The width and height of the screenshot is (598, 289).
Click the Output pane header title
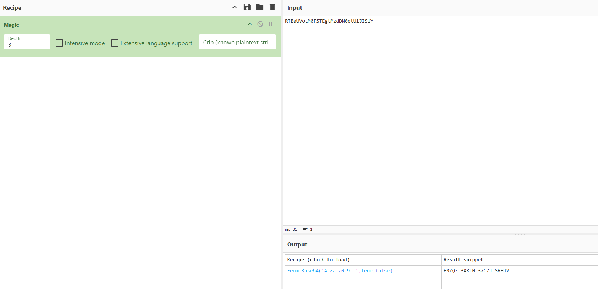coord(297,245)
